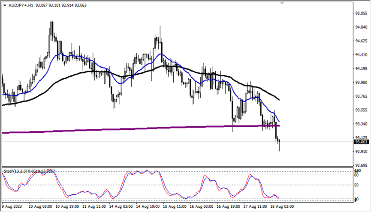
Task: Click the 95.055 price axis label
Action: 361,14
